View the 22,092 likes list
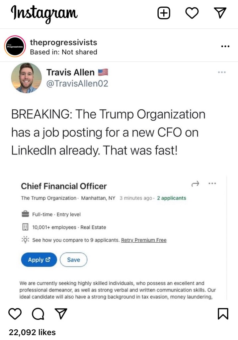The image size is (238, 340). pyautogui.click(x=32, y=332)
